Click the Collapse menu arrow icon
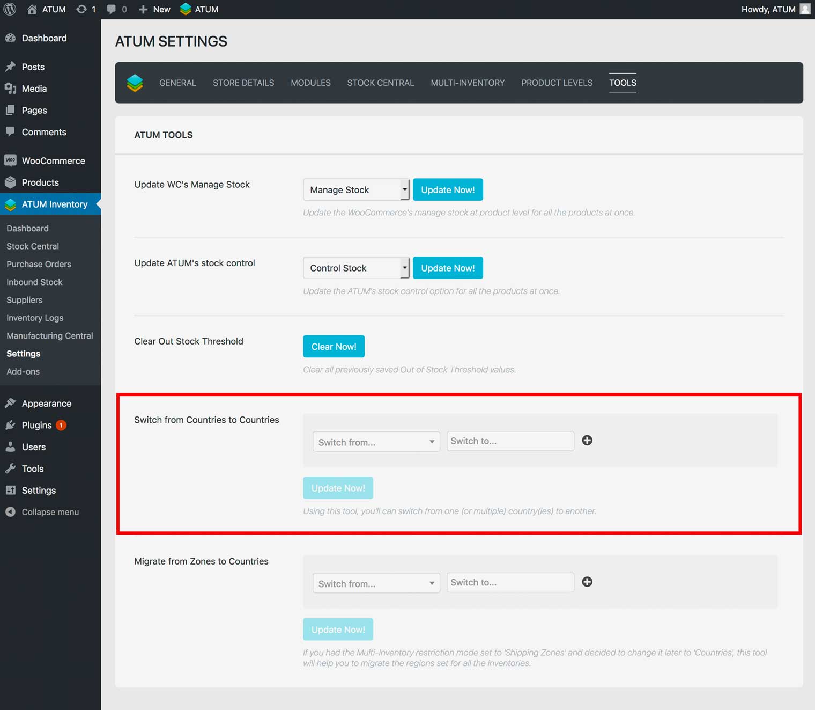Screen dimensions: 815x710 pos(10,512)
